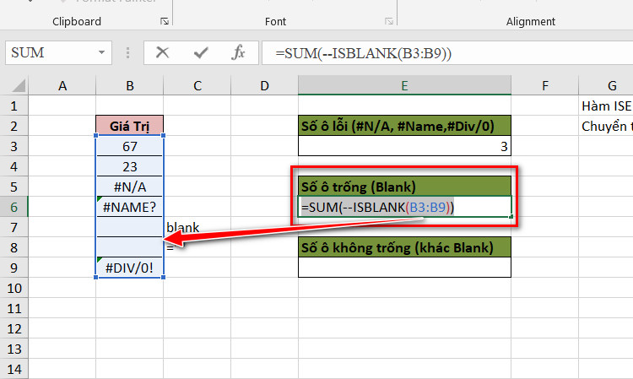Click the Alignment group label

[531, 21]
